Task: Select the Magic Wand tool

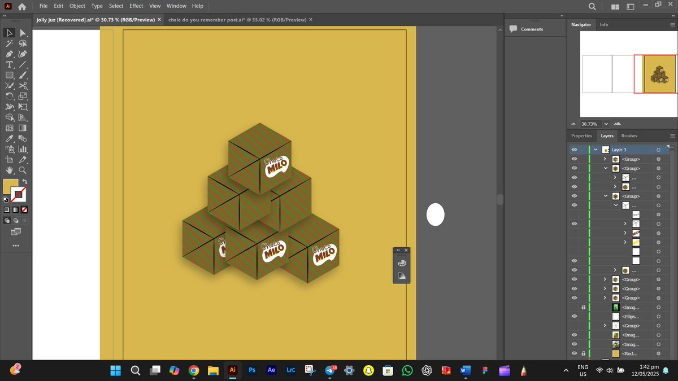Action: click(x=10, y=43)
